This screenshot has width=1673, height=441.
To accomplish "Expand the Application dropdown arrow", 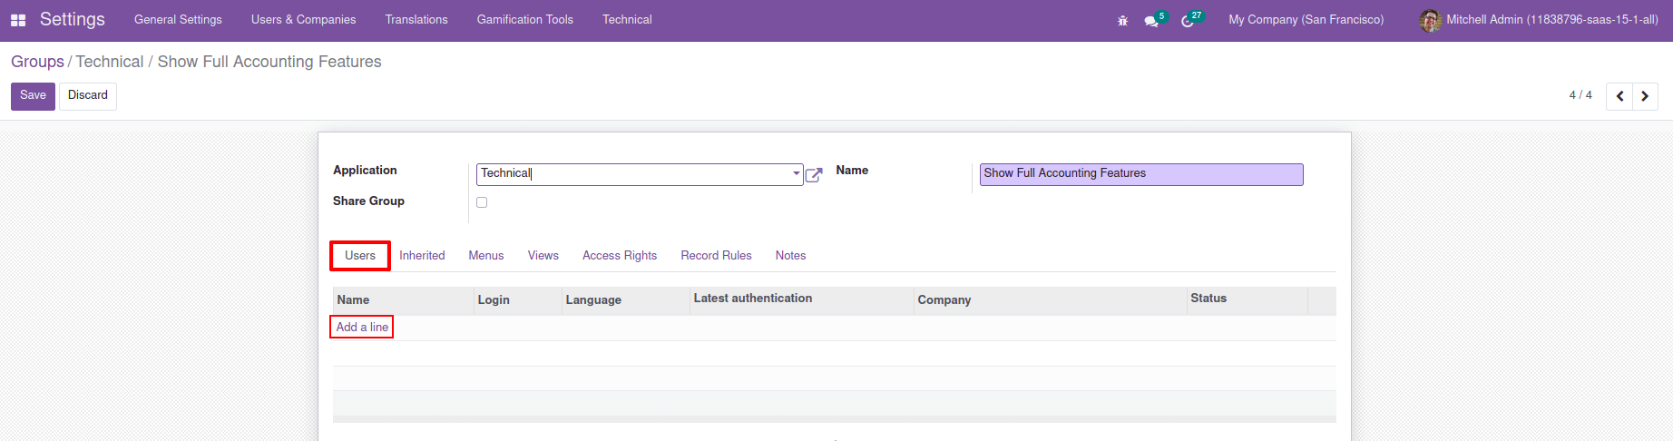I will point(796,173).
